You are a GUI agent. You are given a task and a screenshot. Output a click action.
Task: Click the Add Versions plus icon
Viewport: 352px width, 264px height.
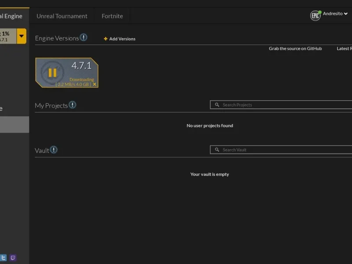click(106, 39)
